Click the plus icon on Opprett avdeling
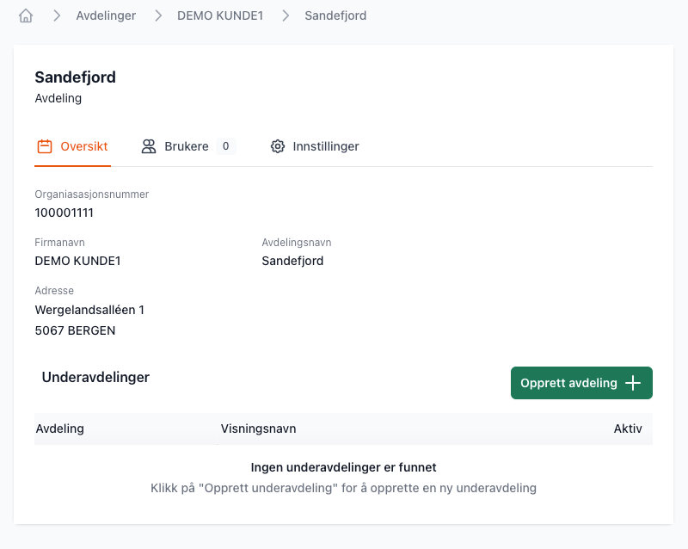688x549 pixels. (633, 383)
